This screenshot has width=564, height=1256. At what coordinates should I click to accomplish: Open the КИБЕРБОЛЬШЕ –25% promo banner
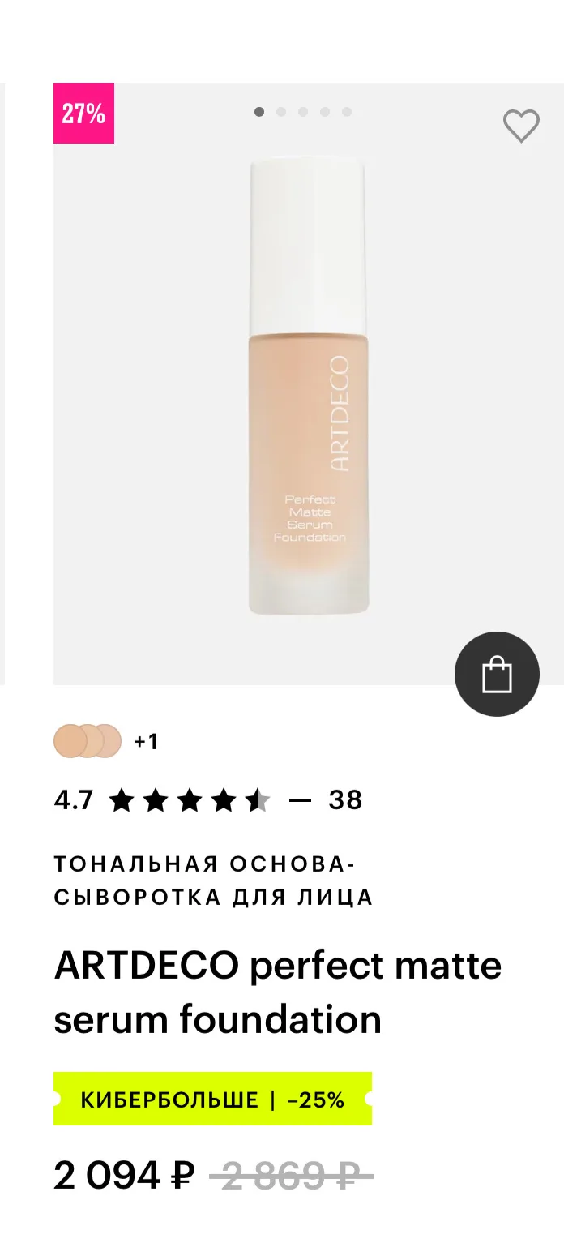pos(212,1099)
